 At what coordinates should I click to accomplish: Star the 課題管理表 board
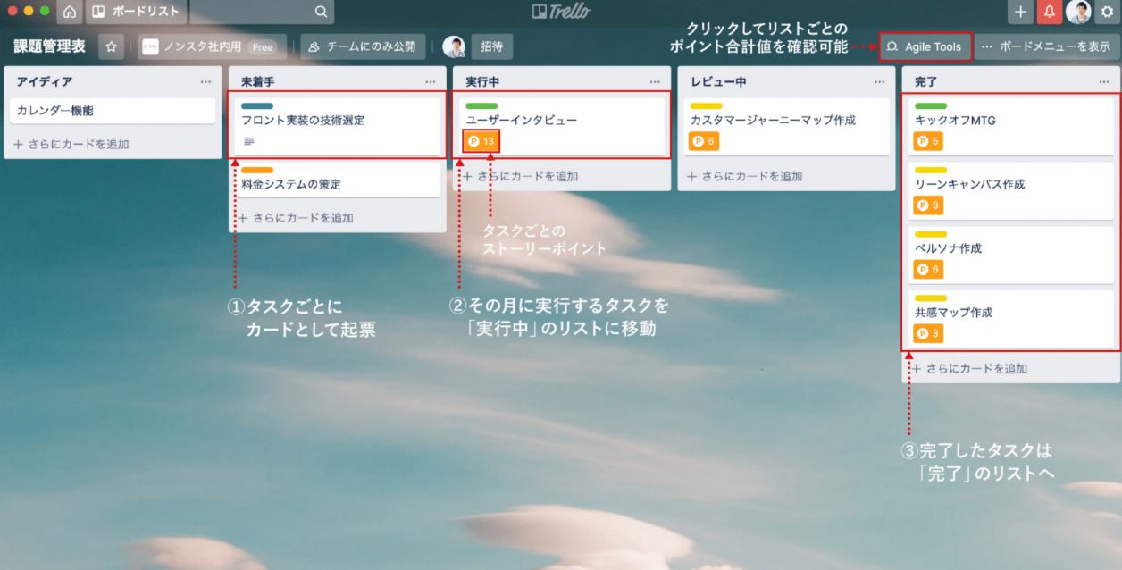pos(111,46)
